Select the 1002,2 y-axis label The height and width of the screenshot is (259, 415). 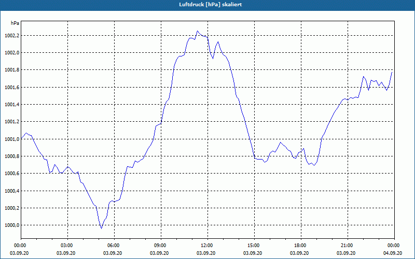coord(12,36)
